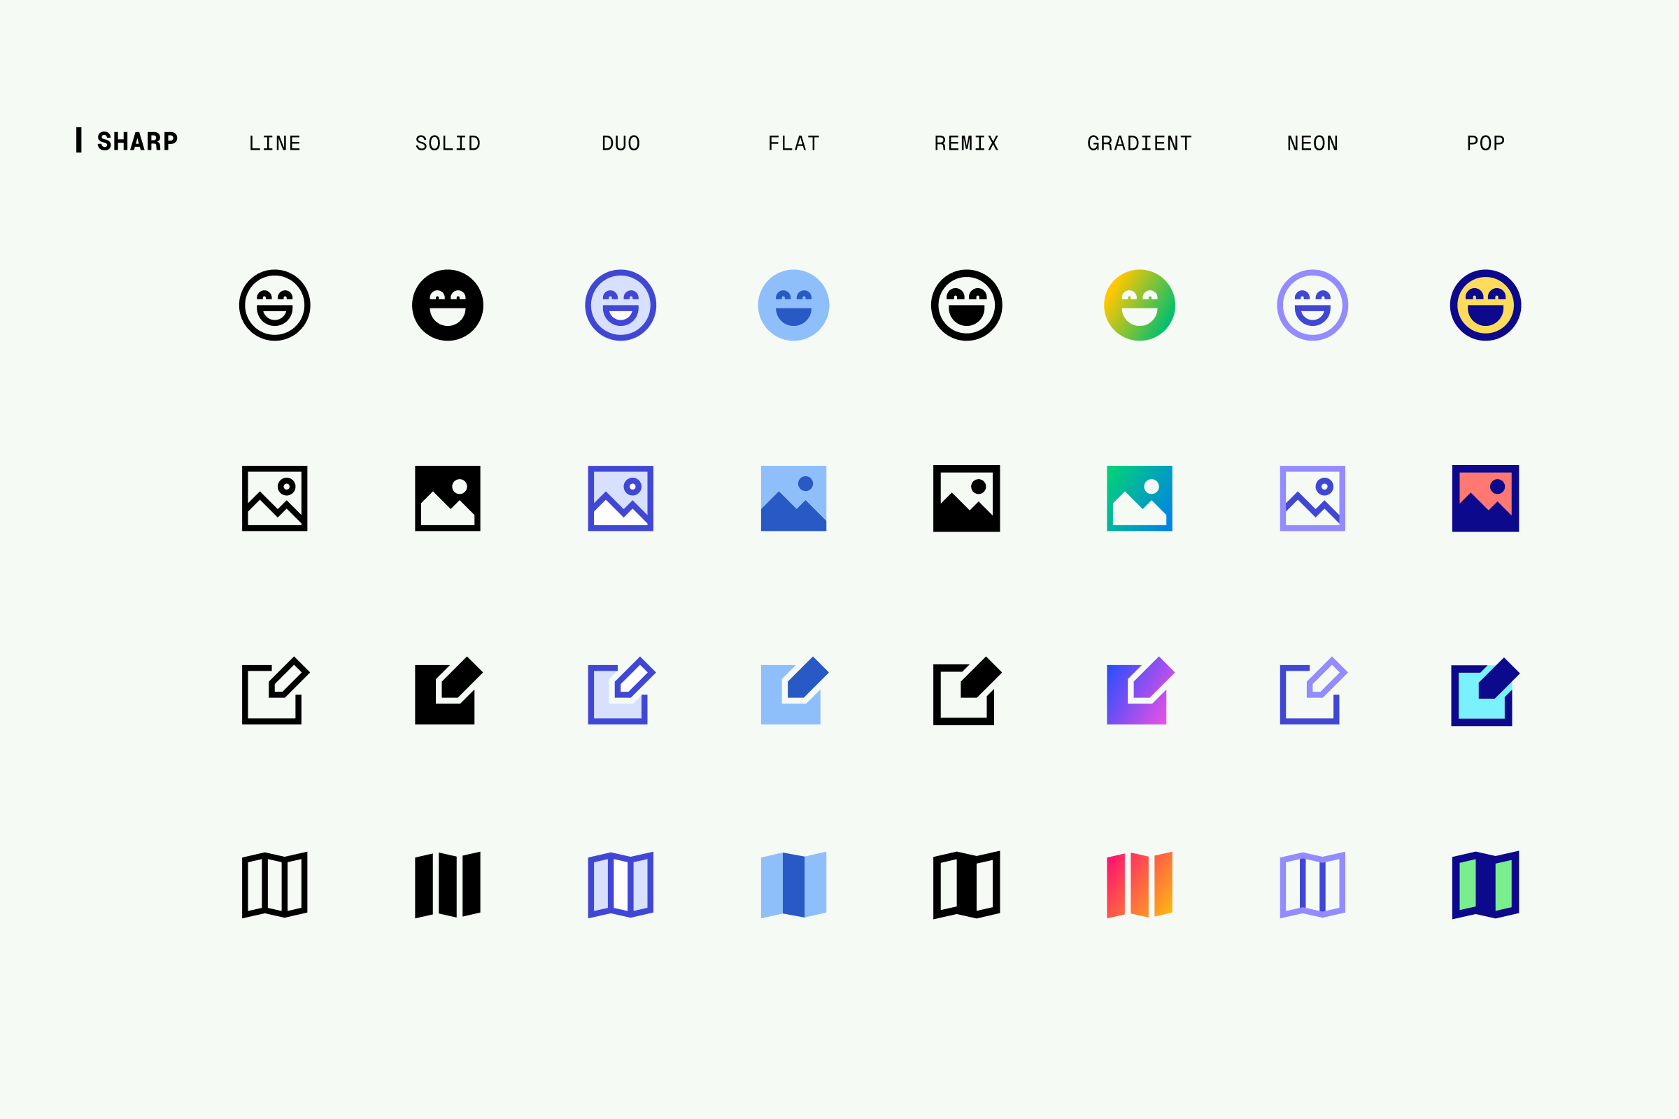Select the Pop style image icon

tap(1485, 498)
